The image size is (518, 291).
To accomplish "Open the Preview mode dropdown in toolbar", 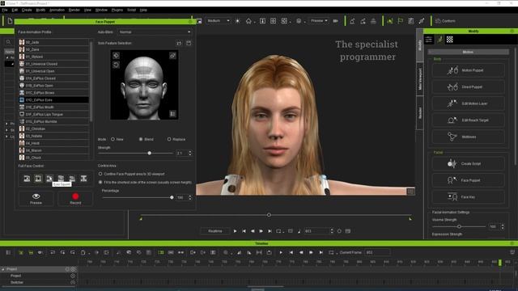I will pos(319,21).
